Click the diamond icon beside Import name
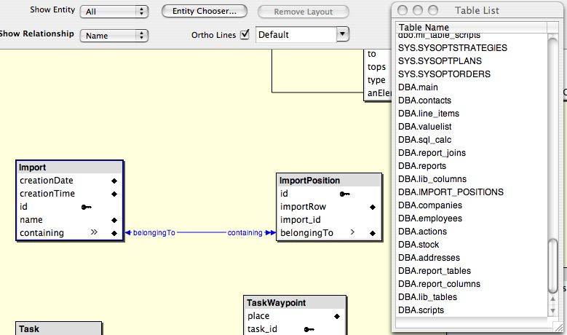Viewport: 567px width, 335px height. click(x=114, y=220)
